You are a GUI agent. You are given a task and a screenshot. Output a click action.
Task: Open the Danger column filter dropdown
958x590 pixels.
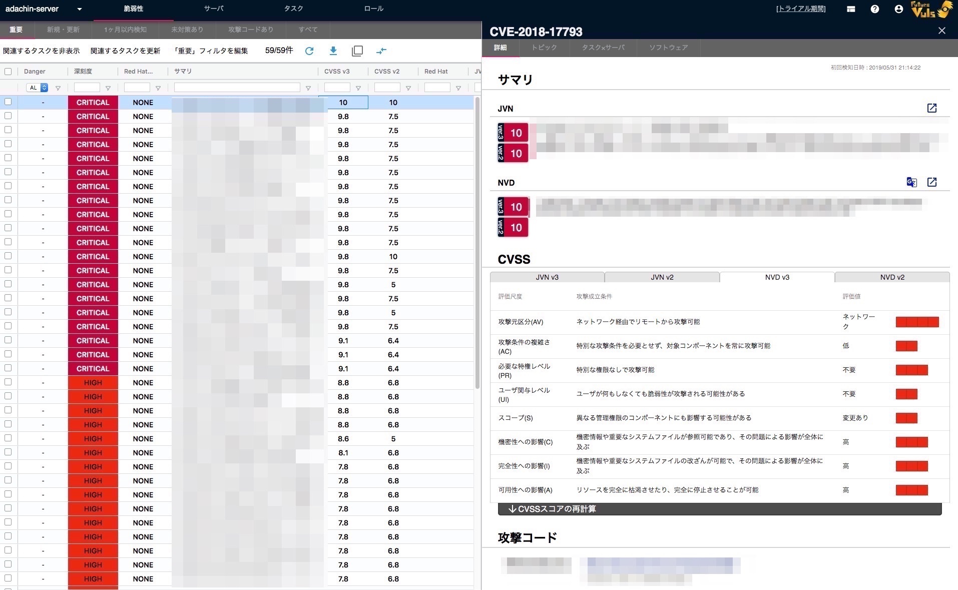pos(37,88)
